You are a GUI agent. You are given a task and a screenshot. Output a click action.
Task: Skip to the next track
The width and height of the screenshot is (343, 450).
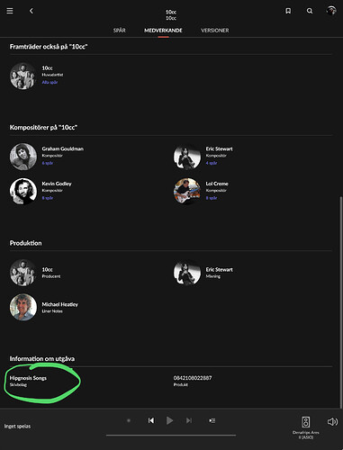pyautogui.click(x=189, y=420)
